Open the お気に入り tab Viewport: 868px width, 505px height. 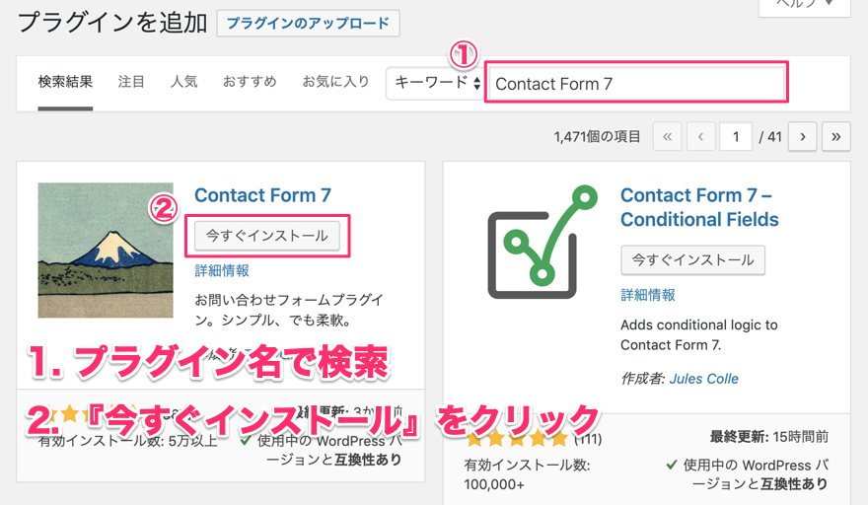[335, 82]
